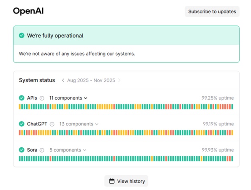Click the green status check beside APIs
The height and width of the screenshot is (190, 251).
click(22, 98)
